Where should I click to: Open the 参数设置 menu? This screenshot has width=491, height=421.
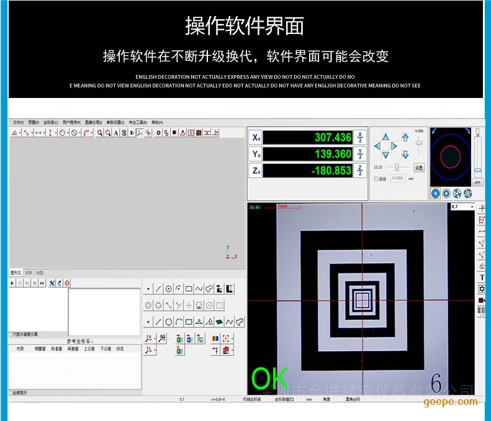(115, 122)
